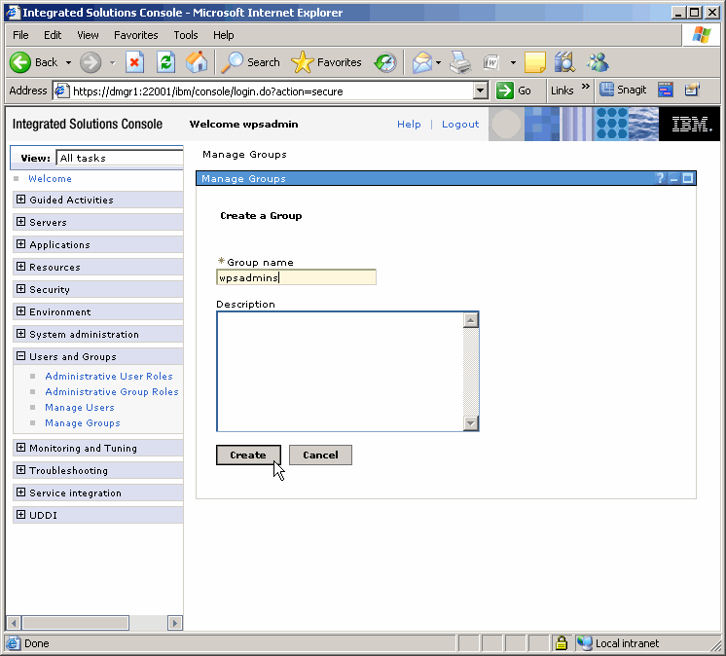Go to the browser Home page icon

[197, 62]
